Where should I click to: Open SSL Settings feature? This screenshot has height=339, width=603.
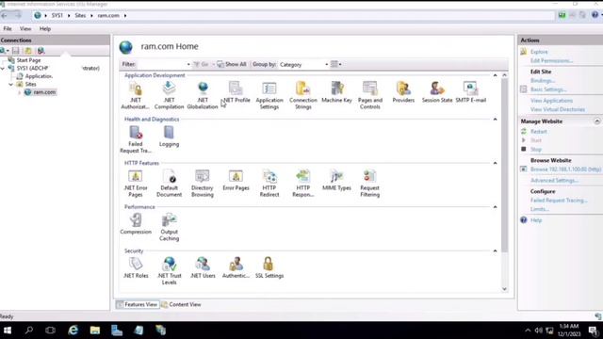(269, 267)
